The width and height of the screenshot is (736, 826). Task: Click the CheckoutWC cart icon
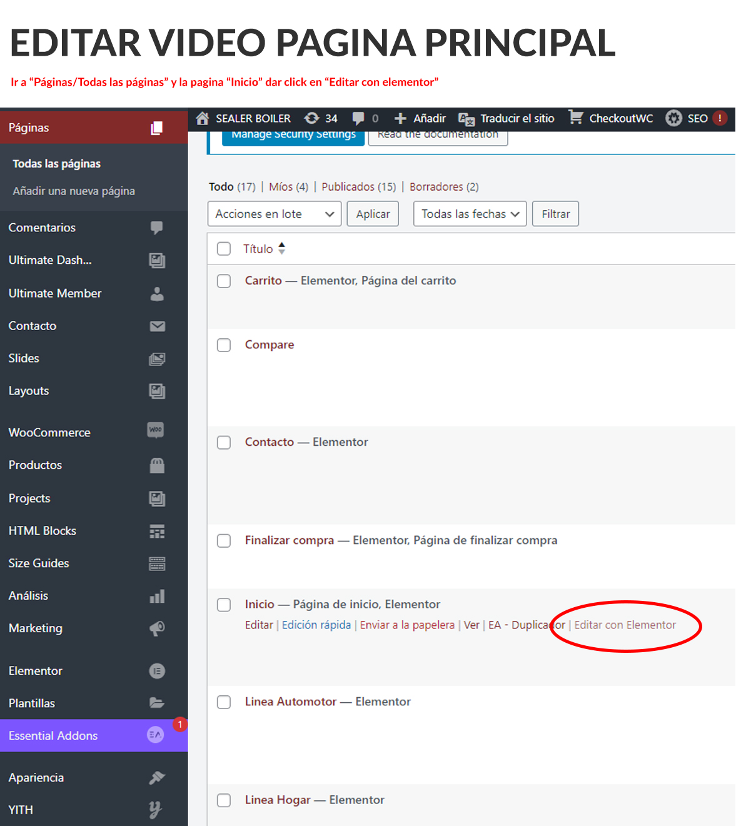(x=576, y=117)
